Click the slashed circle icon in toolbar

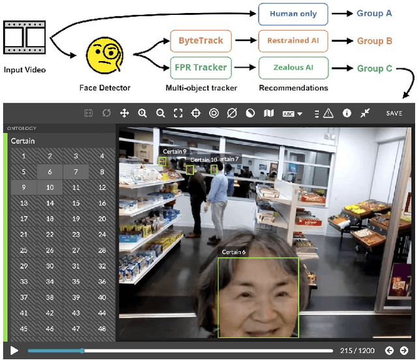pyautogui.click(x=231, y=113)
